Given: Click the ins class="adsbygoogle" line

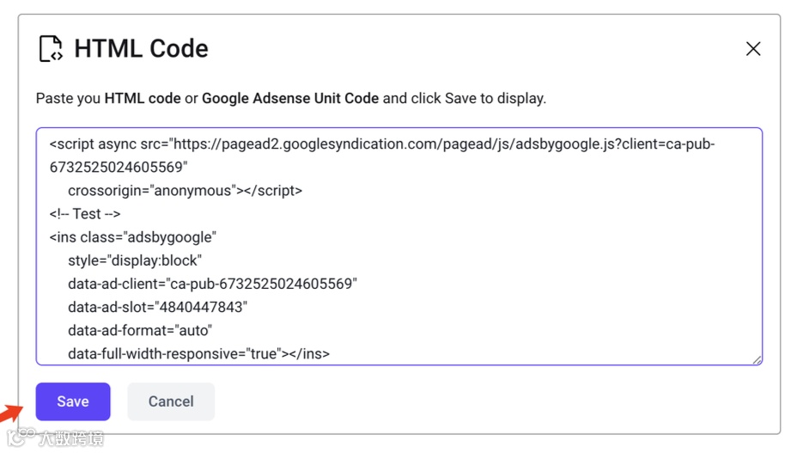Looking at the screenshot, I should (x=133, y=237).
